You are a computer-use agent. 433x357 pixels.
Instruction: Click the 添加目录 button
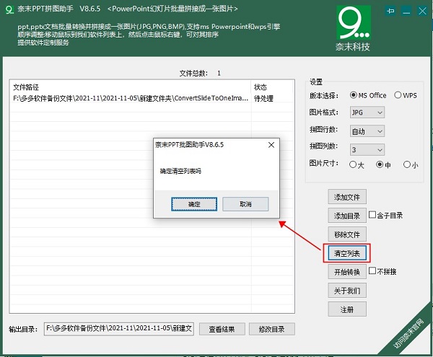point(347,216)
